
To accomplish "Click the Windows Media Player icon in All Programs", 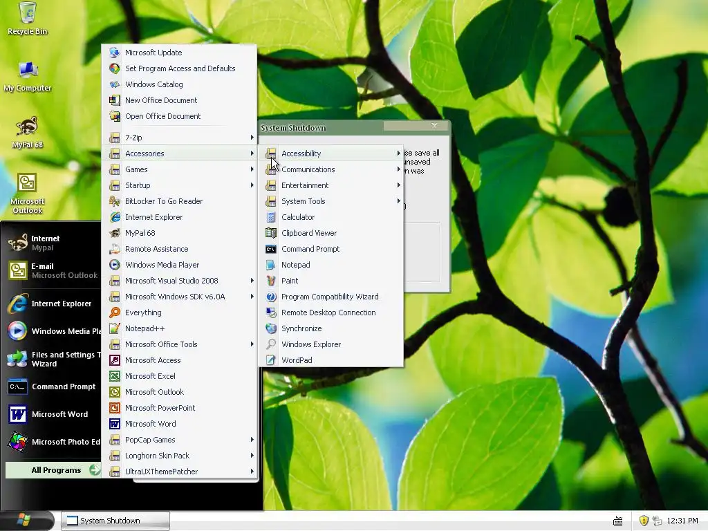I will click(x=115, y=265).
